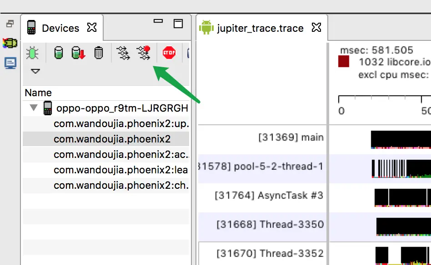Image resolution: width=431 pixels, height=265 pixels.
Task: Click the Update Heap icon
Action: click(x=59, y=53)
